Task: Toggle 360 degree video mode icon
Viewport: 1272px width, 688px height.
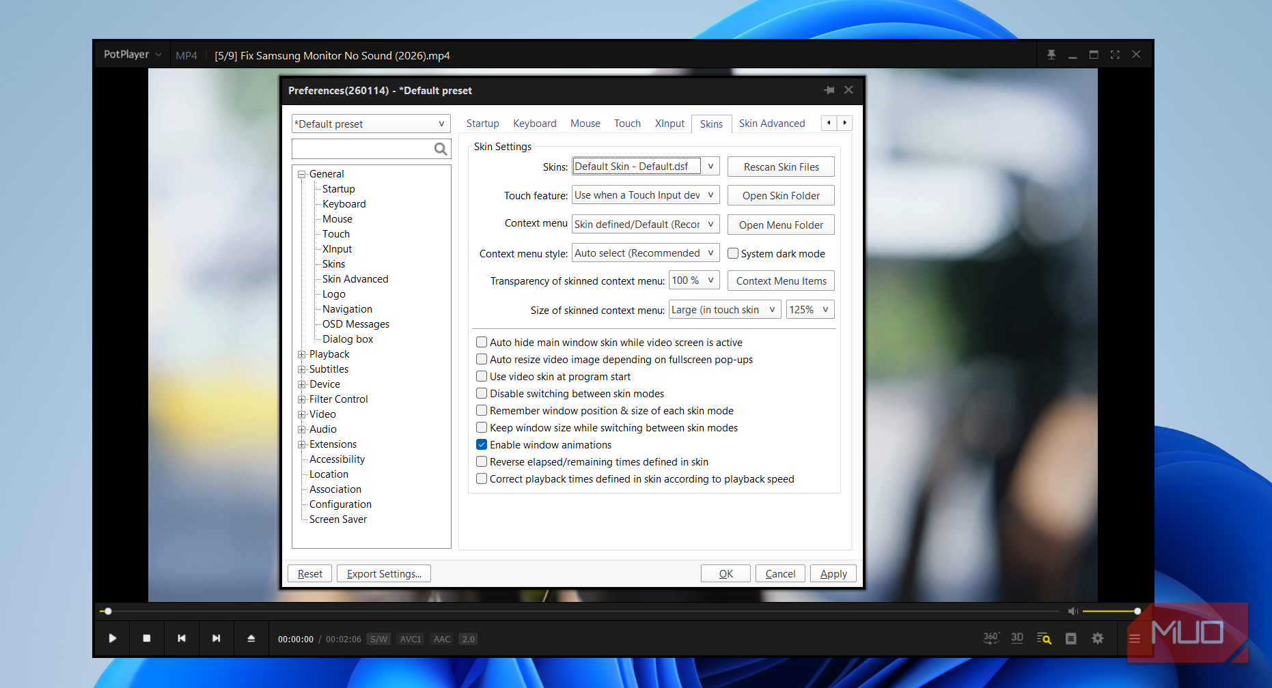Action: (991, 638)
